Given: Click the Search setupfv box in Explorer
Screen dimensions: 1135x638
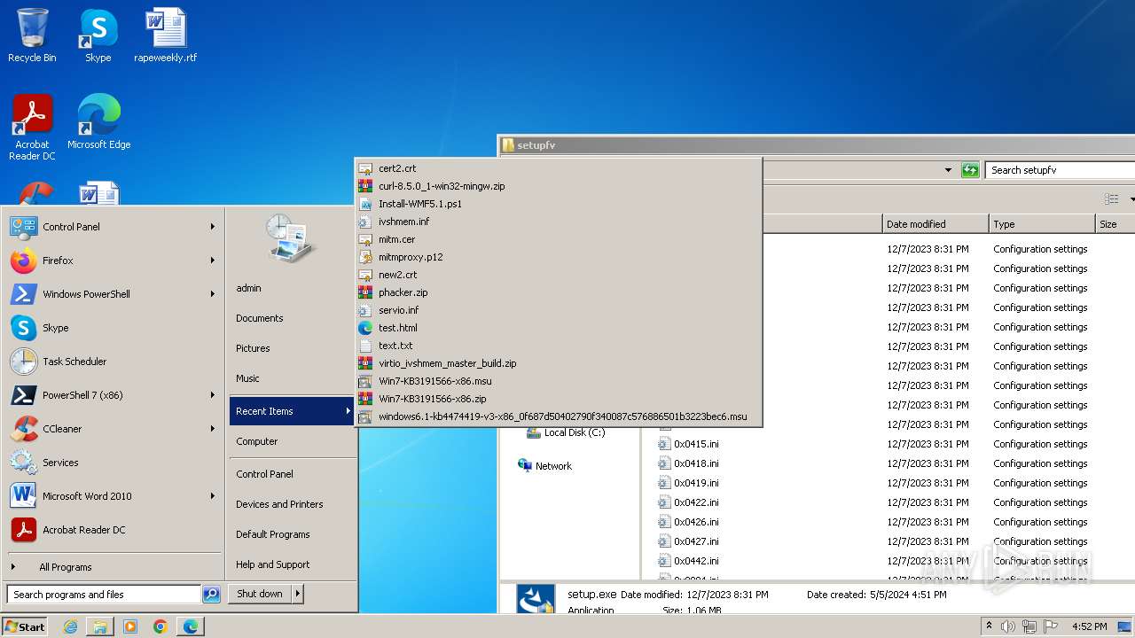Looking at the screenshot, I should pos(1061,170).
